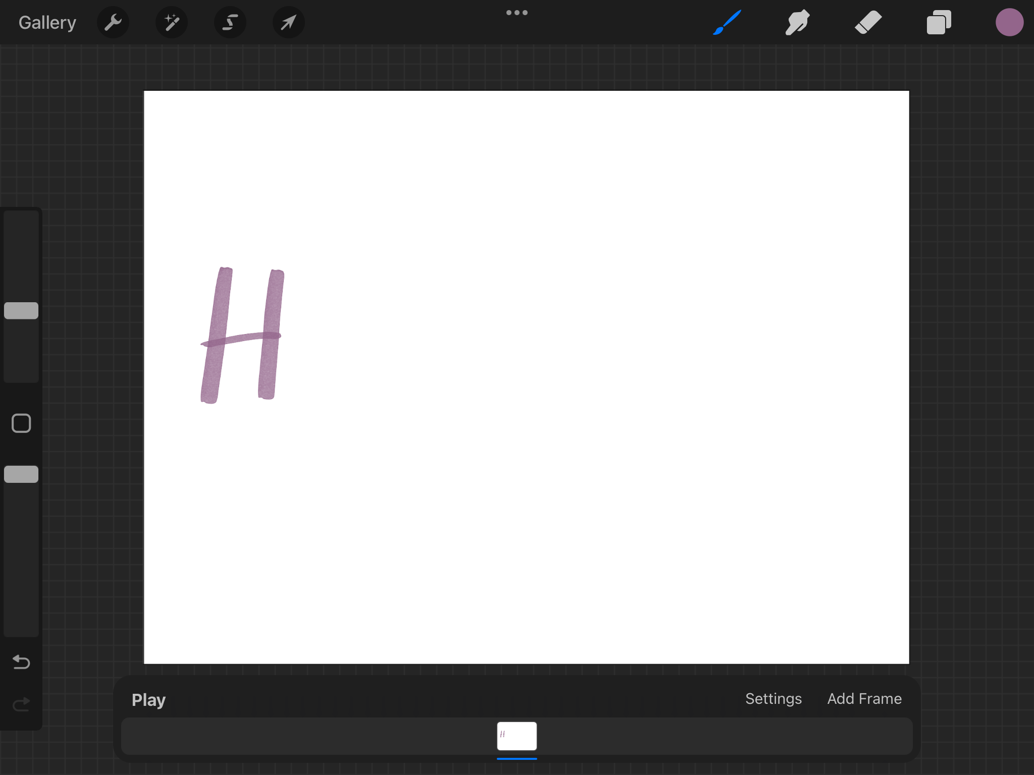This screenshot has height=775, width=1034.
Task: Tap the square Modify button
Action: pos(21,423)
